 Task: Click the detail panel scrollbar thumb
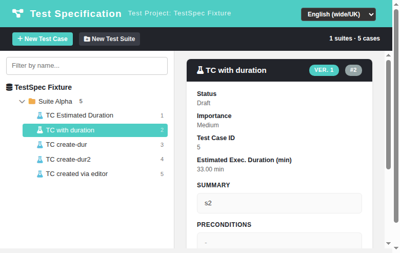(x=388, y=114)
